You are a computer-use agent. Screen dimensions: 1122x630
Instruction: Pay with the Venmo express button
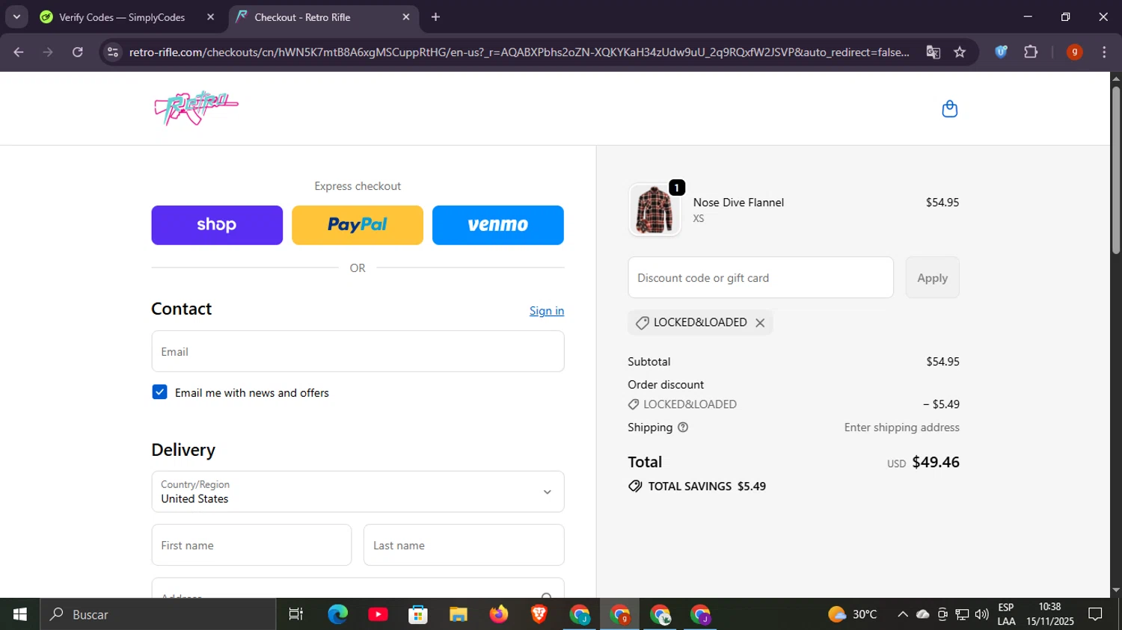tap(498, 225)
